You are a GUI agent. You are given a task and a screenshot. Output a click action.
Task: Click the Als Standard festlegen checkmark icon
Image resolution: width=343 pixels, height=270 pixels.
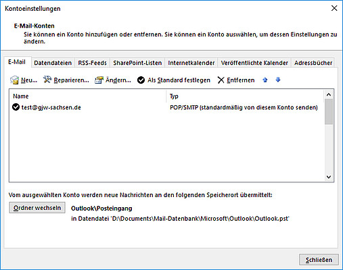(x=141, y=80)
